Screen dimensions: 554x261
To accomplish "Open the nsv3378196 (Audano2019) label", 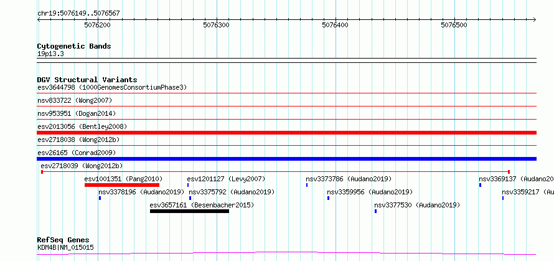I will click(141, 192).
